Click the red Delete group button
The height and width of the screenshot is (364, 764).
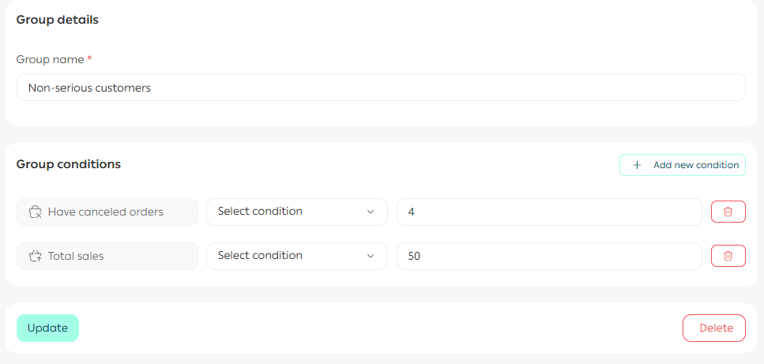[713, 328]
